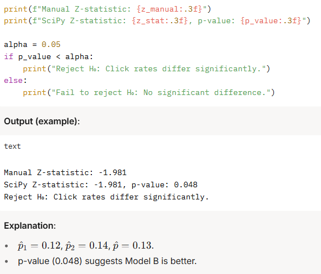Image resolution: width=321 pixels, height=274 pixels.
Task: Click the 'p-value (0.048) suggests Model B' bullet
Action: point(107,261)
